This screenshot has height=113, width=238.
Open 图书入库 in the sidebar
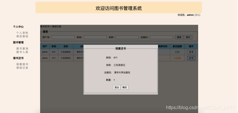[x=22, y=52]
